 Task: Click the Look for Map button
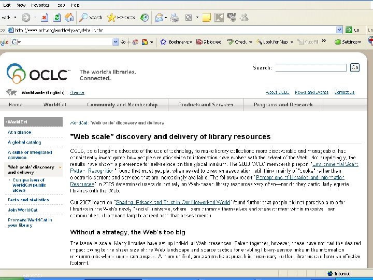click(272, 42)
